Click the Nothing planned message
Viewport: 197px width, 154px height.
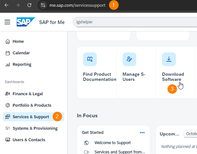click(x=179, y=146)
